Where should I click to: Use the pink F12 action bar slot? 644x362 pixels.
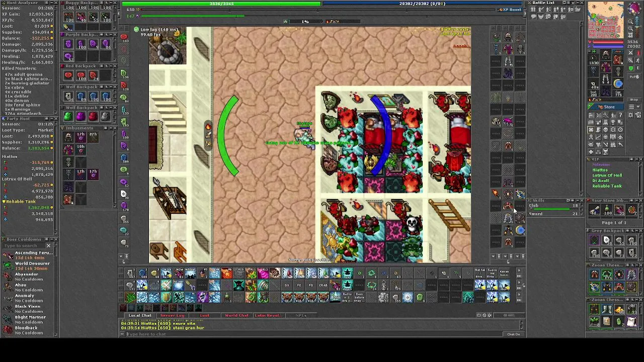(x=263, y=273)
